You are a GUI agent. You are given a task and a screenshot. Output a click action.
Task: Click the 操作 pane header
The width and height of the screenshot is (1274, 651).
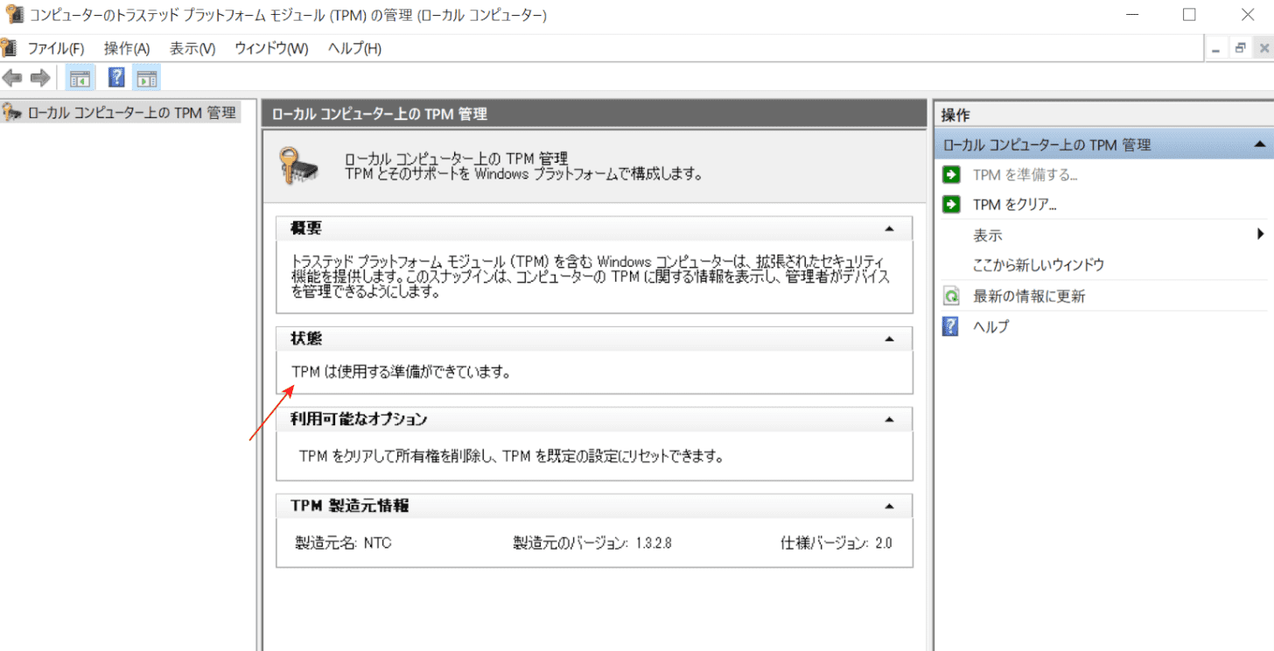click(1102, 115)
